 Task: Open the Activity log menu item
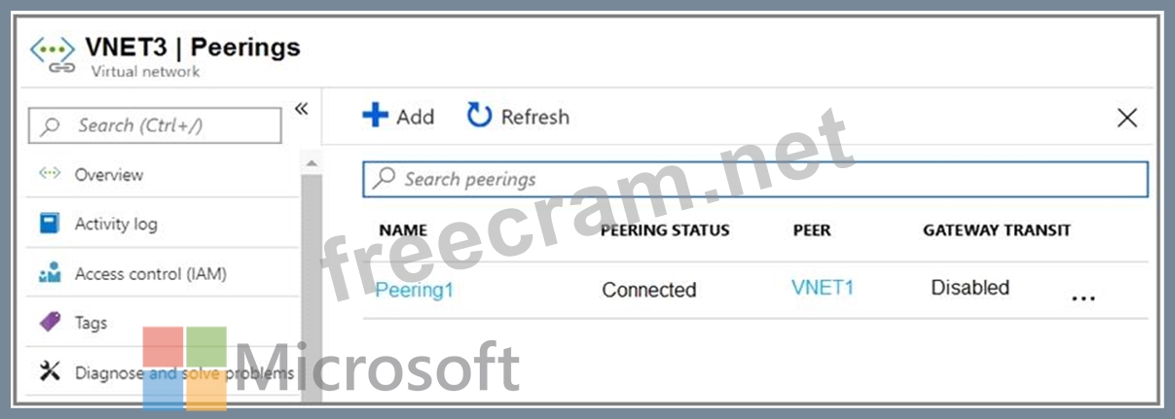116,225
